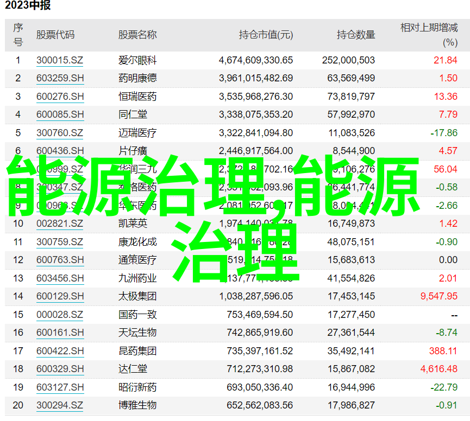The image size is (470, 421).
Task: Select stock name 恒瑞医药
Action: pos(137,97)
